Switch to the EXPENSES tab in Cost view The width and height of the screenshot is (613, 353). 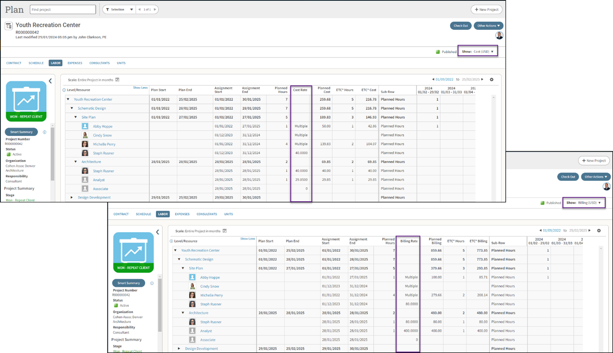click(x=75, y=63)
